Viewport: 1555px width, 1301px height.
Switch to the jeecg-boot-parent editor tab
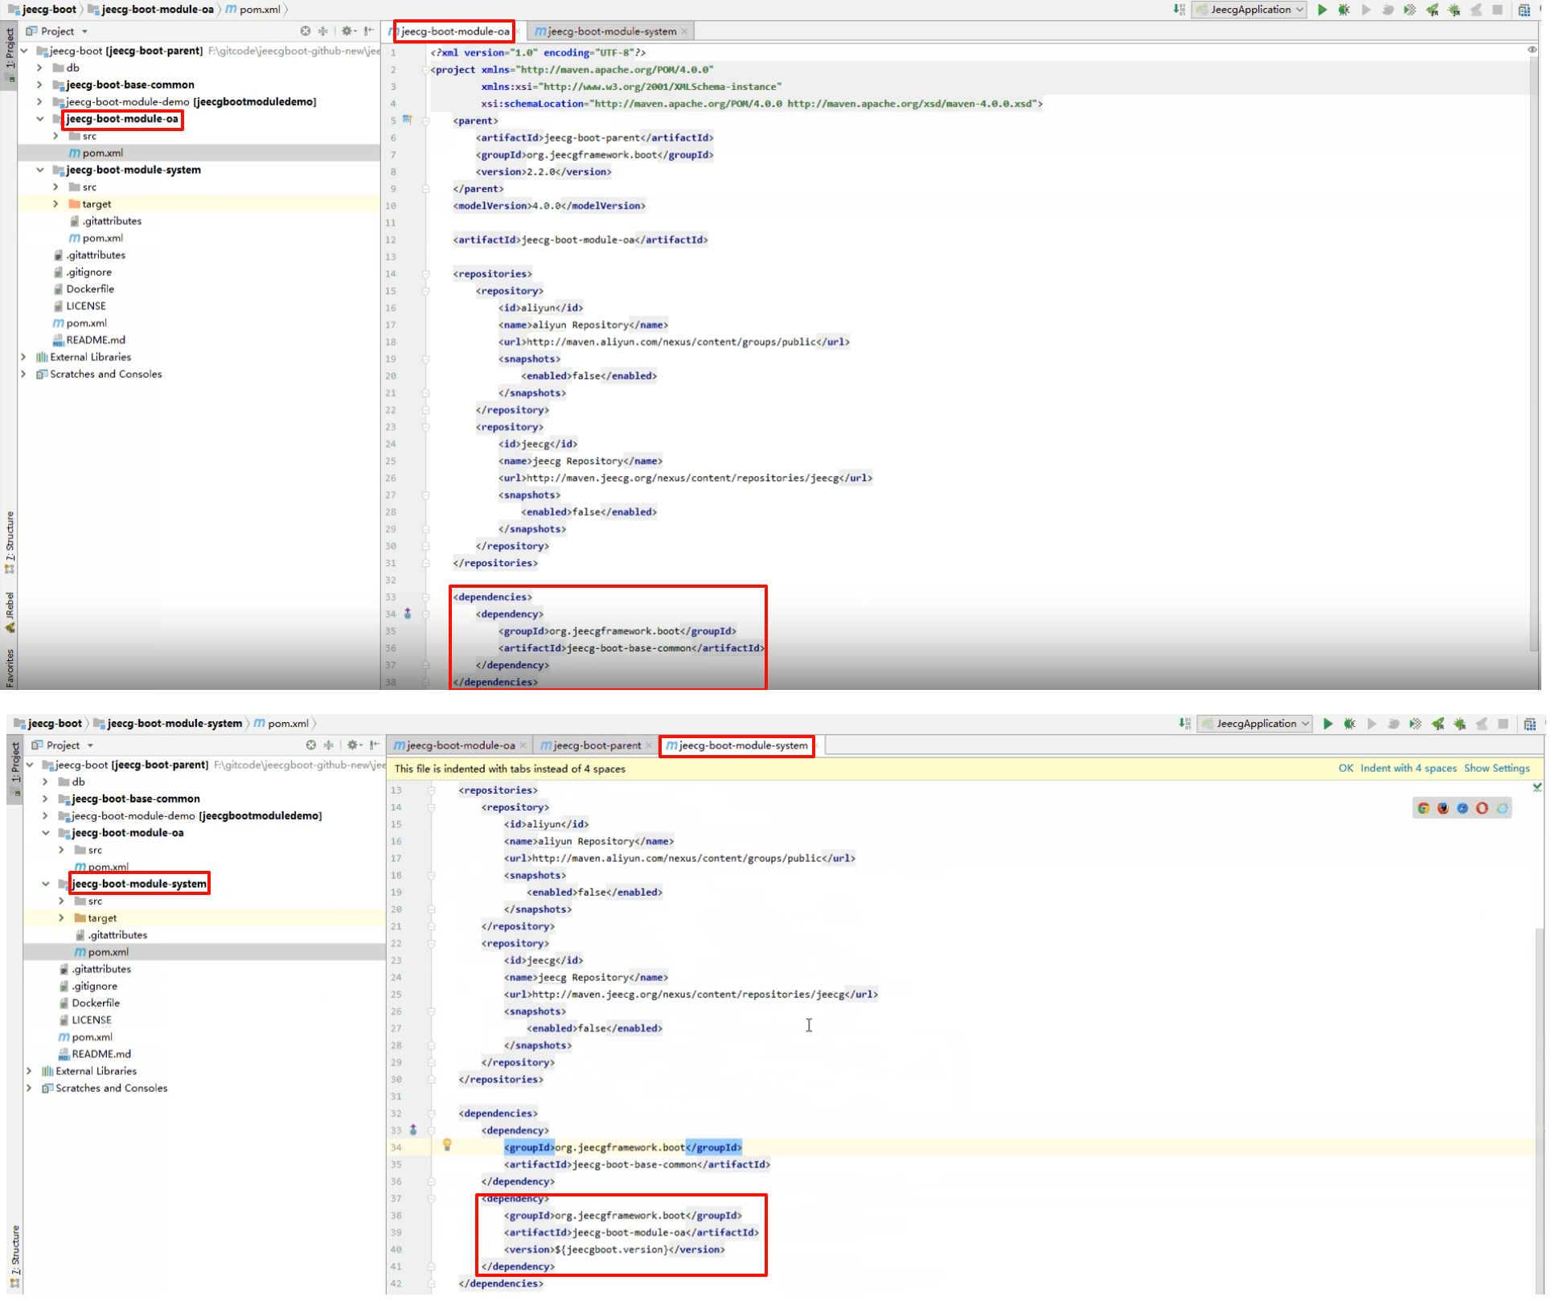coord(596,745)
